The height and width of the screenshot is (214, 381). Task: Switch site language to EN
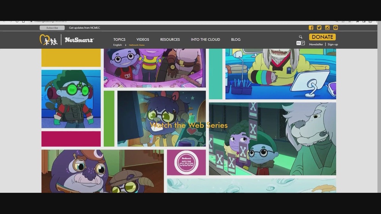(x=299, y=43)
